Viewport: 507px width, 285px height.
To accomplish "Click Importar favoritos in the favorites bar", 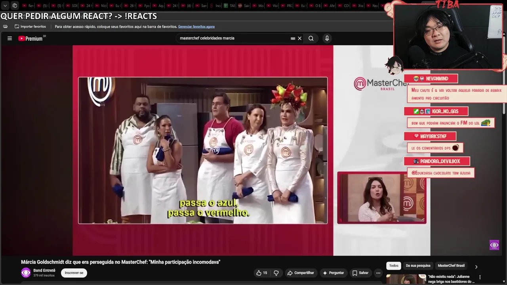I will [x=30, y=27].
